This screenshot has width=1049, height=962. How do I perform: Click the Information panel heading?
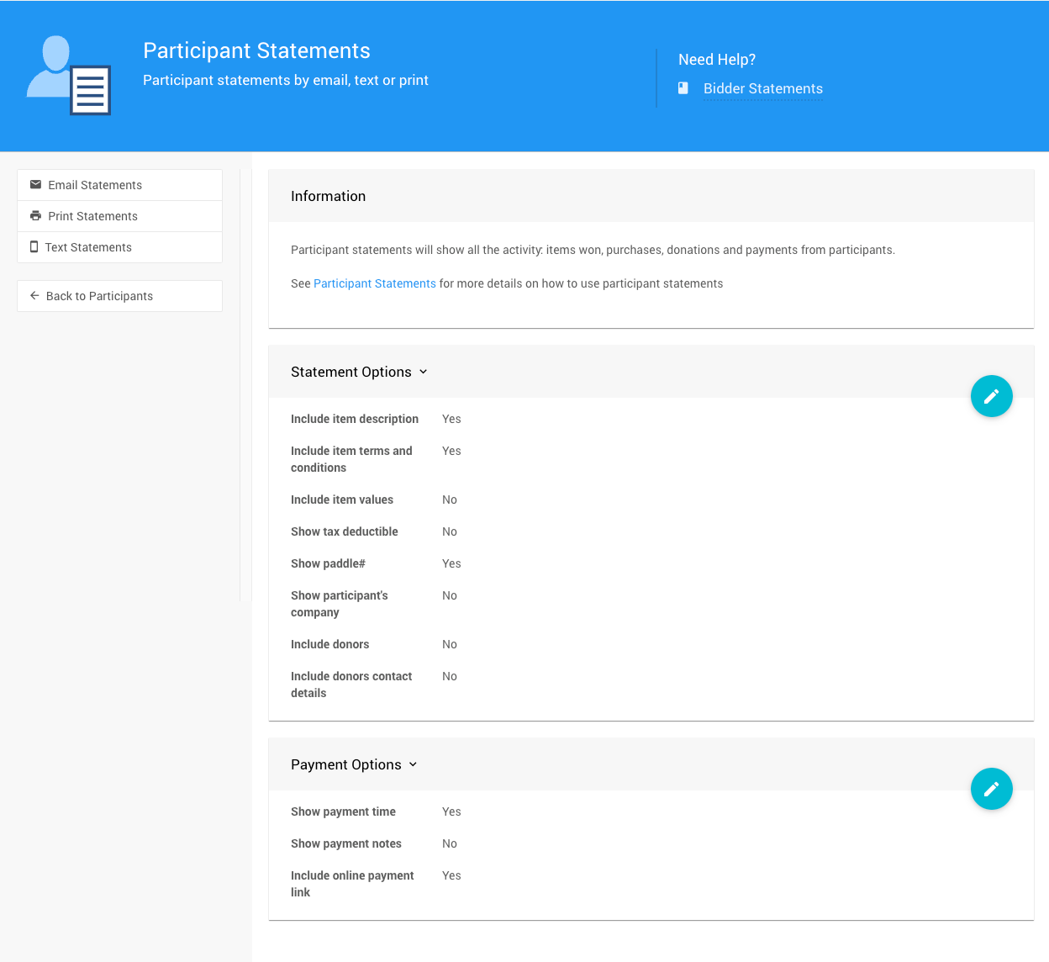point(328,196)
